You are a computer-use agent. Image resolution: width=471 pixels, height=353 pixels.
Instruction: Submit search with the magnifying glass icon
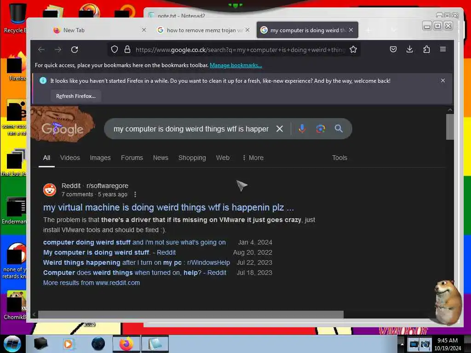tap(339, 129)
